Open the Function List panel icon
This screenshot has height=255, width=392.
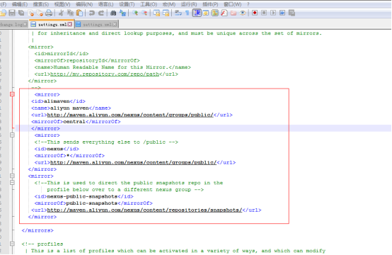224,13
